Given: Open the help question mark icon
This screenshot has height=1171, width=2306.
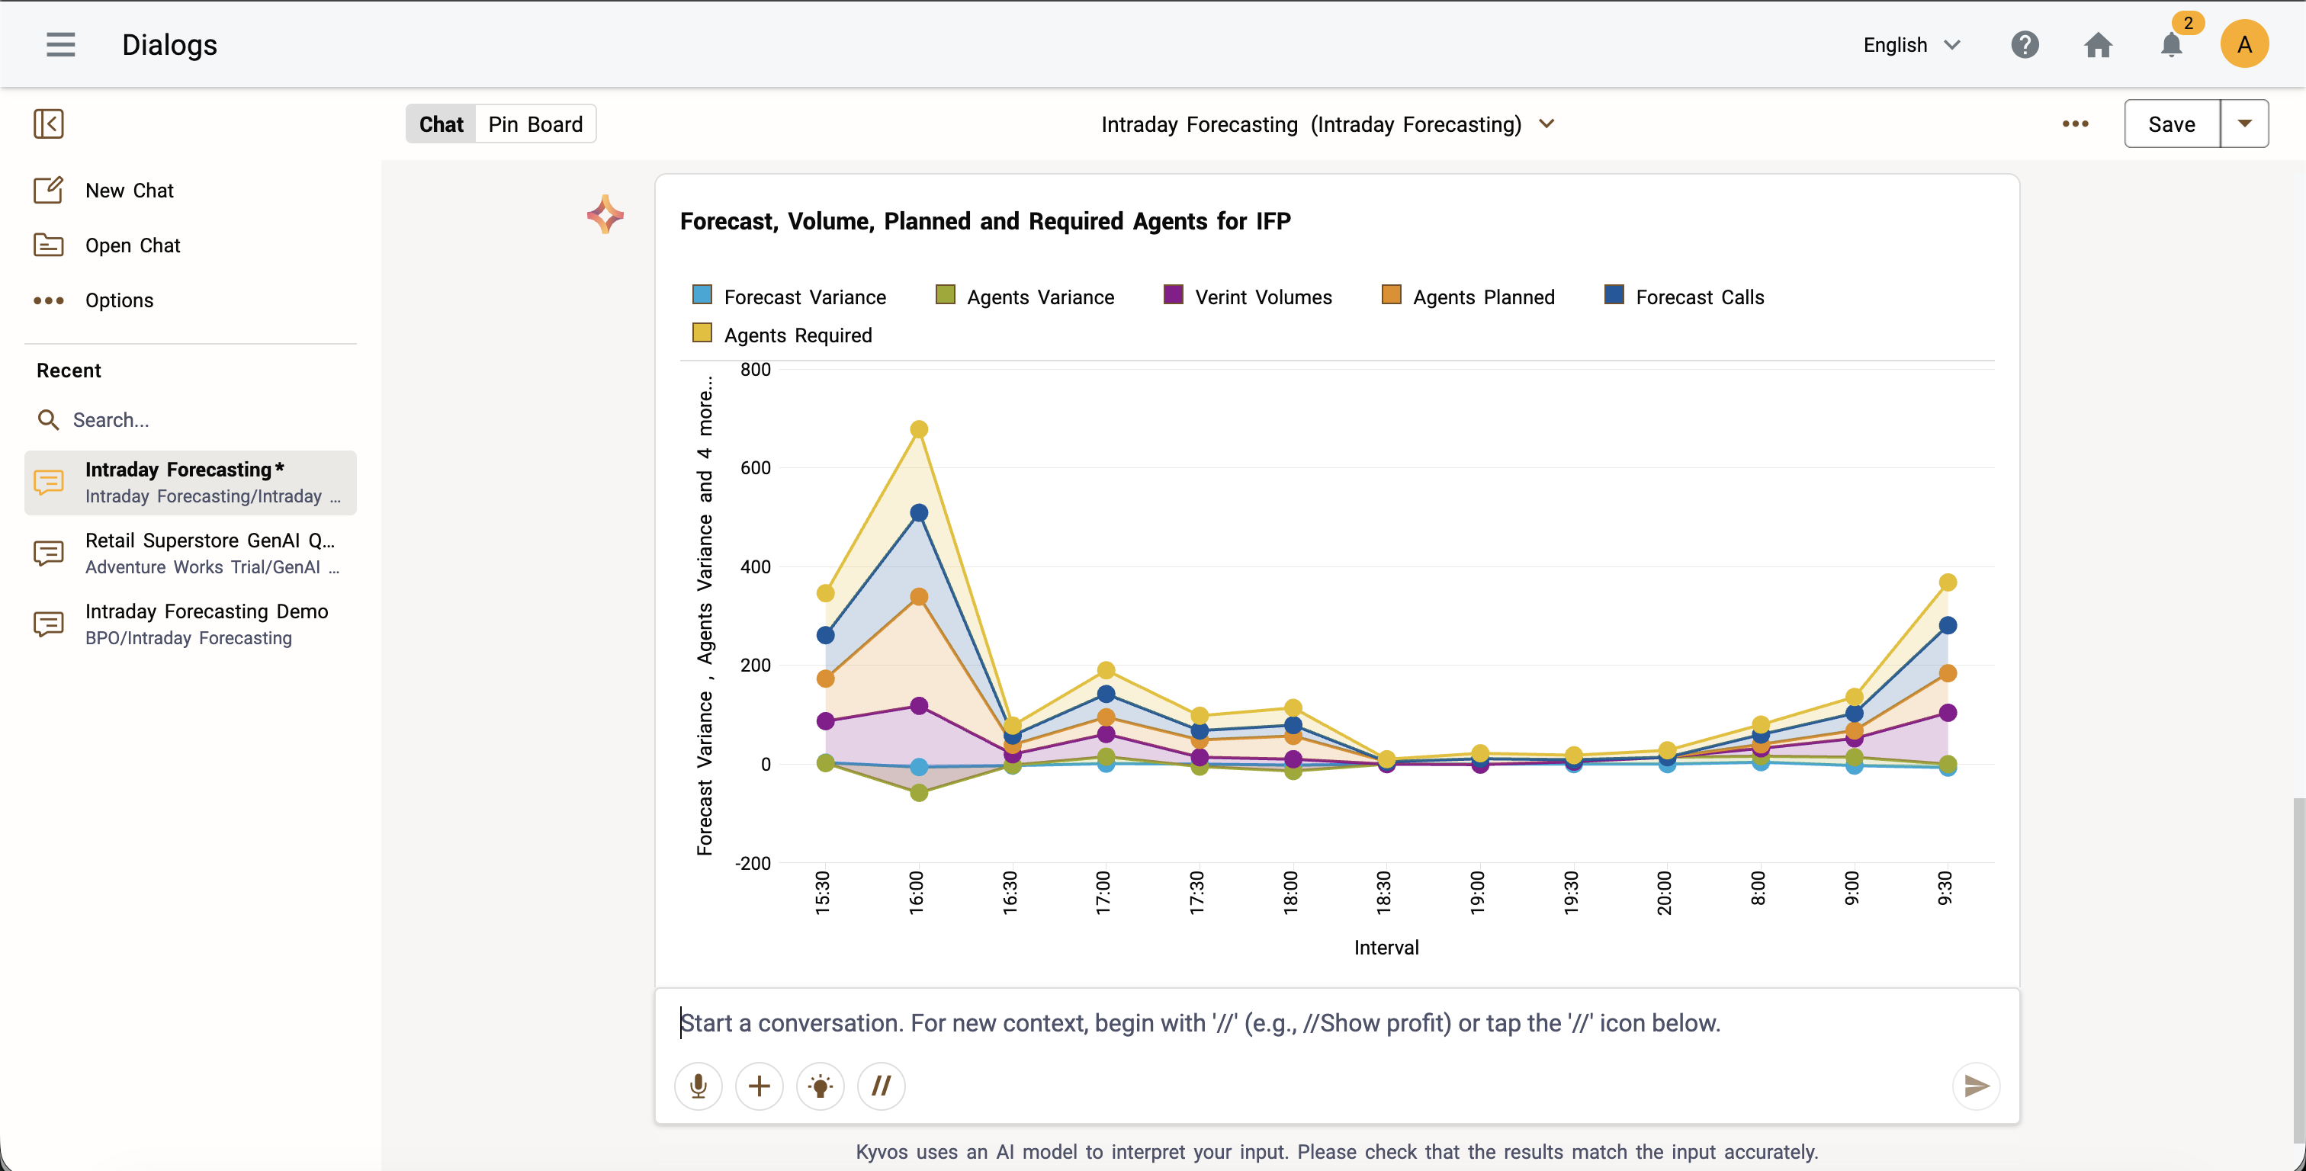Looking at the screenshot, I should (x=2024, y=45).
